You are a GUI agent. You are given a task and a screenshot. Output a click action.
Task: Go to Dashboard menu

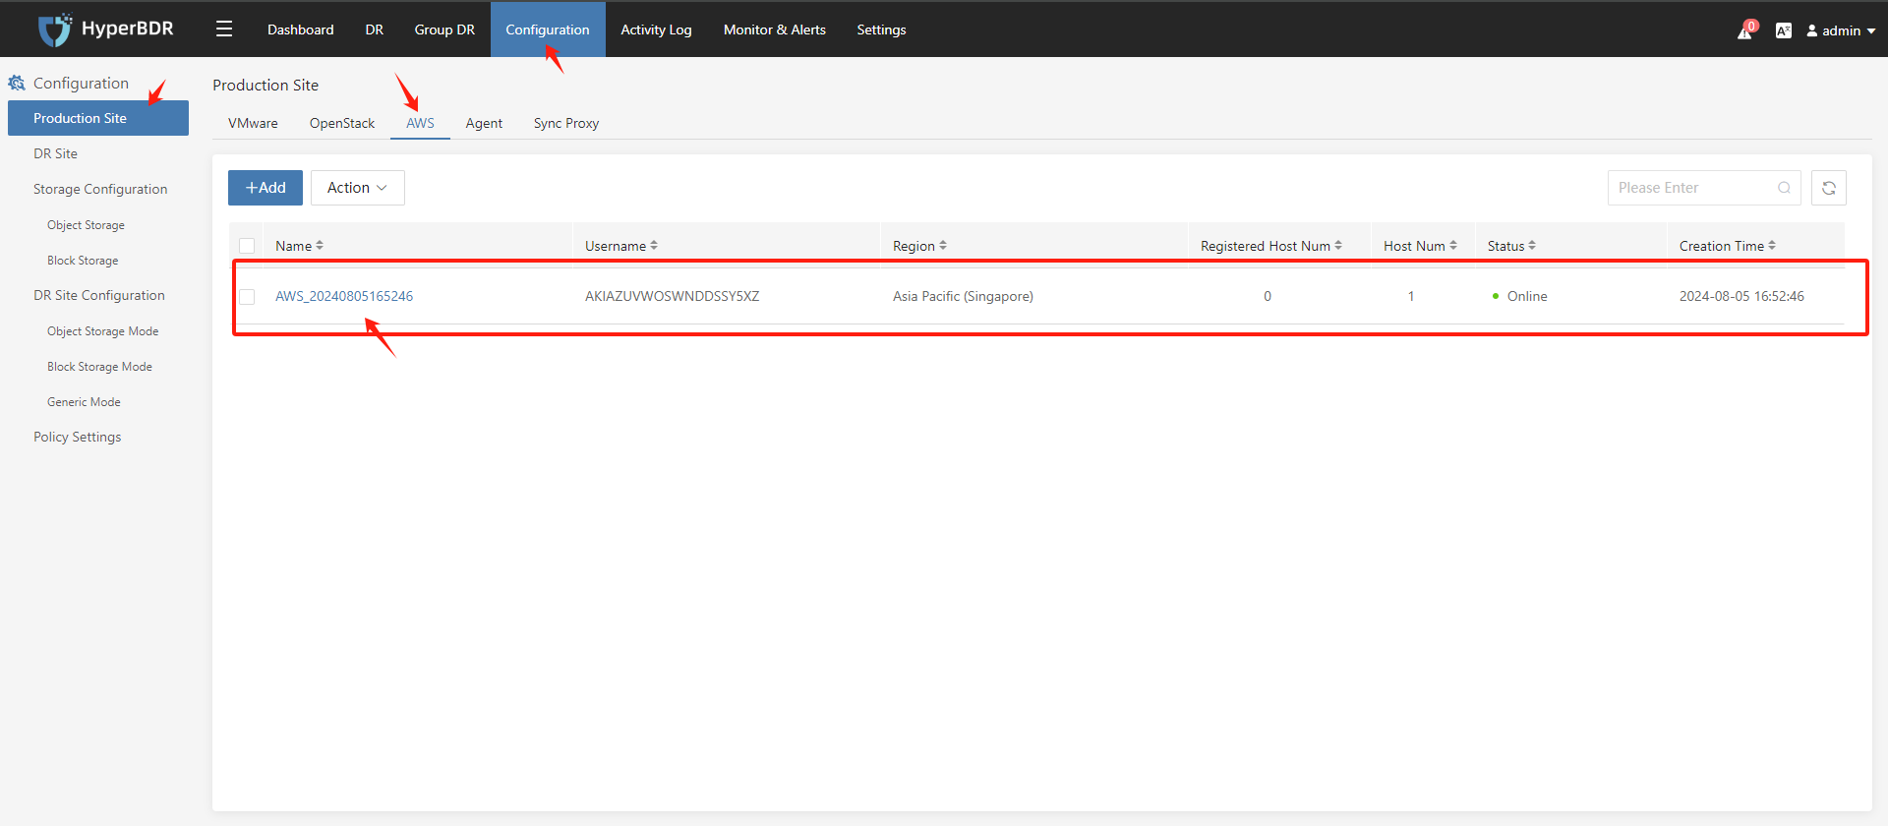pos(301,29)
